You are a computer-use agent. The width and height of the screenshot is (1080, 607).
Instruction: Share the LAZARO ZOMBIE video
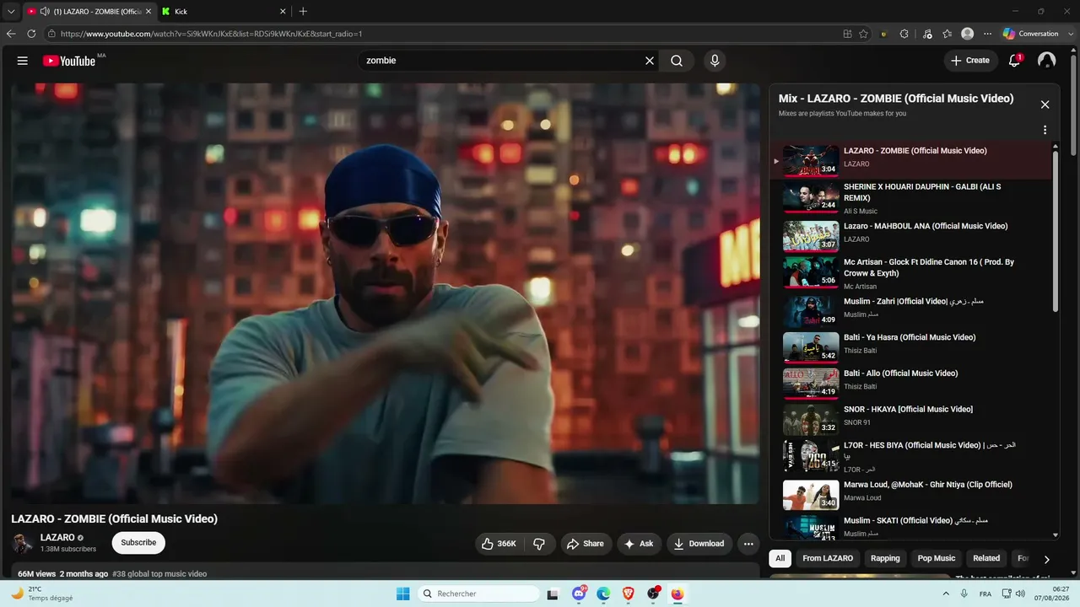coord(586,544)
